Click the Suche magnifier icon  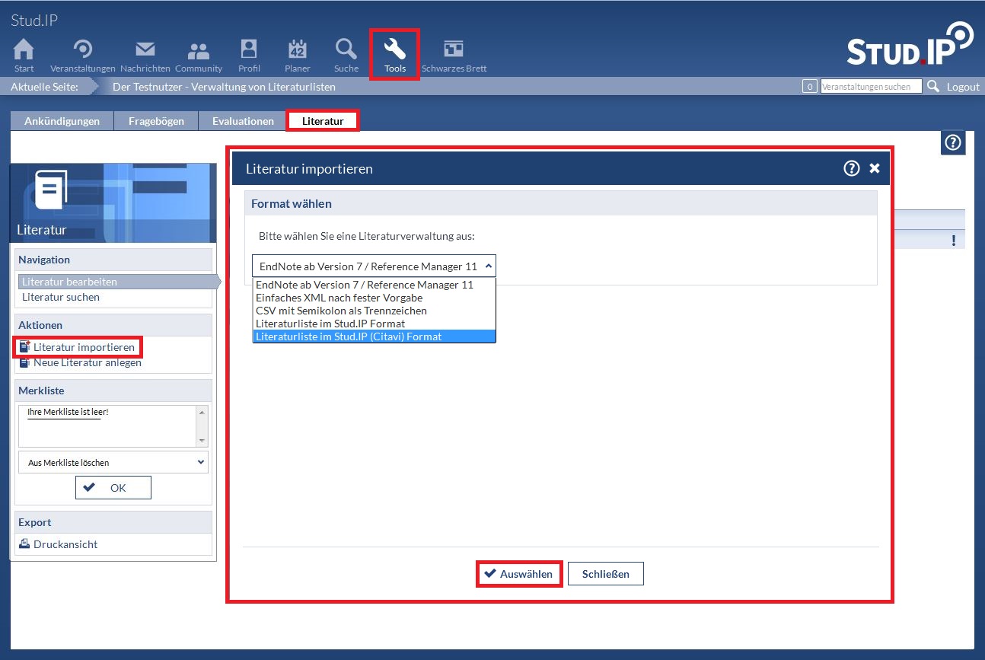click(346, 50)
